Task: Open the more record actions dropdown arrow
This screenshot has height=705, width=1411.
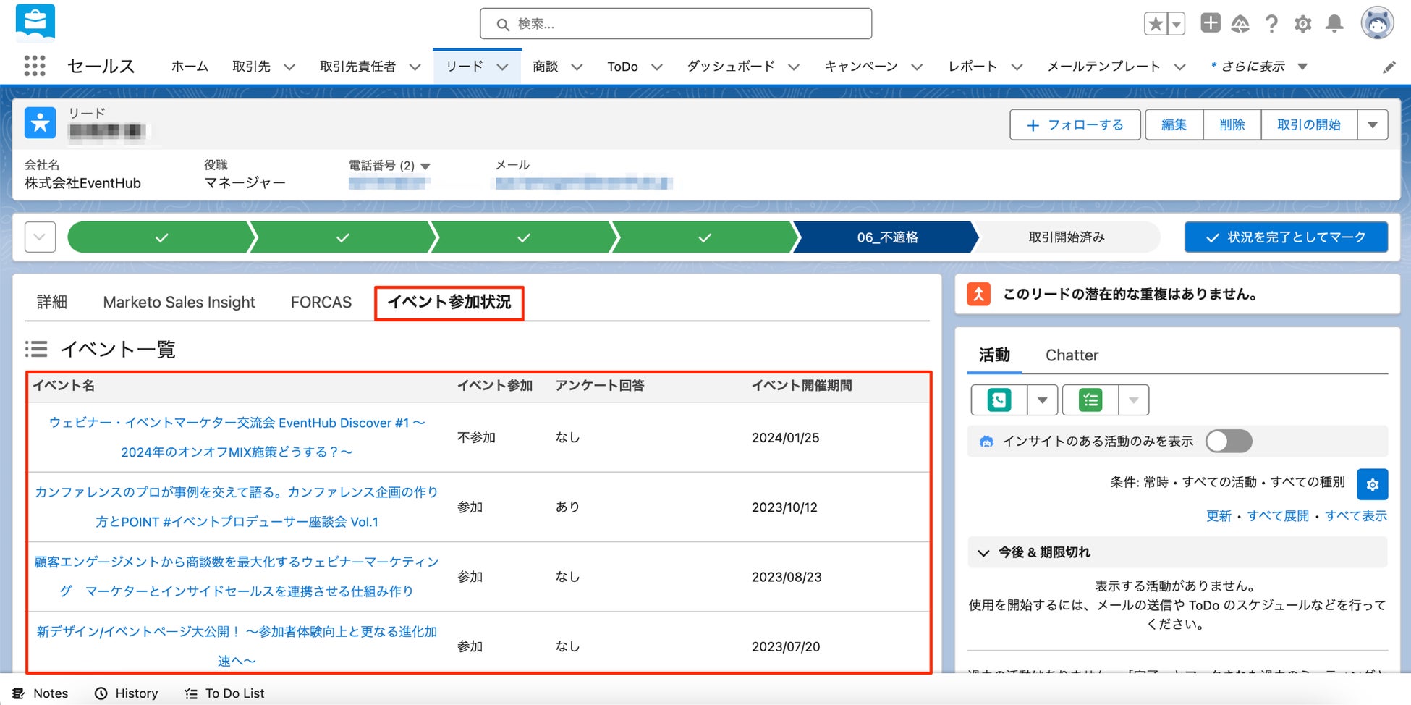Action: [1373, 124]
